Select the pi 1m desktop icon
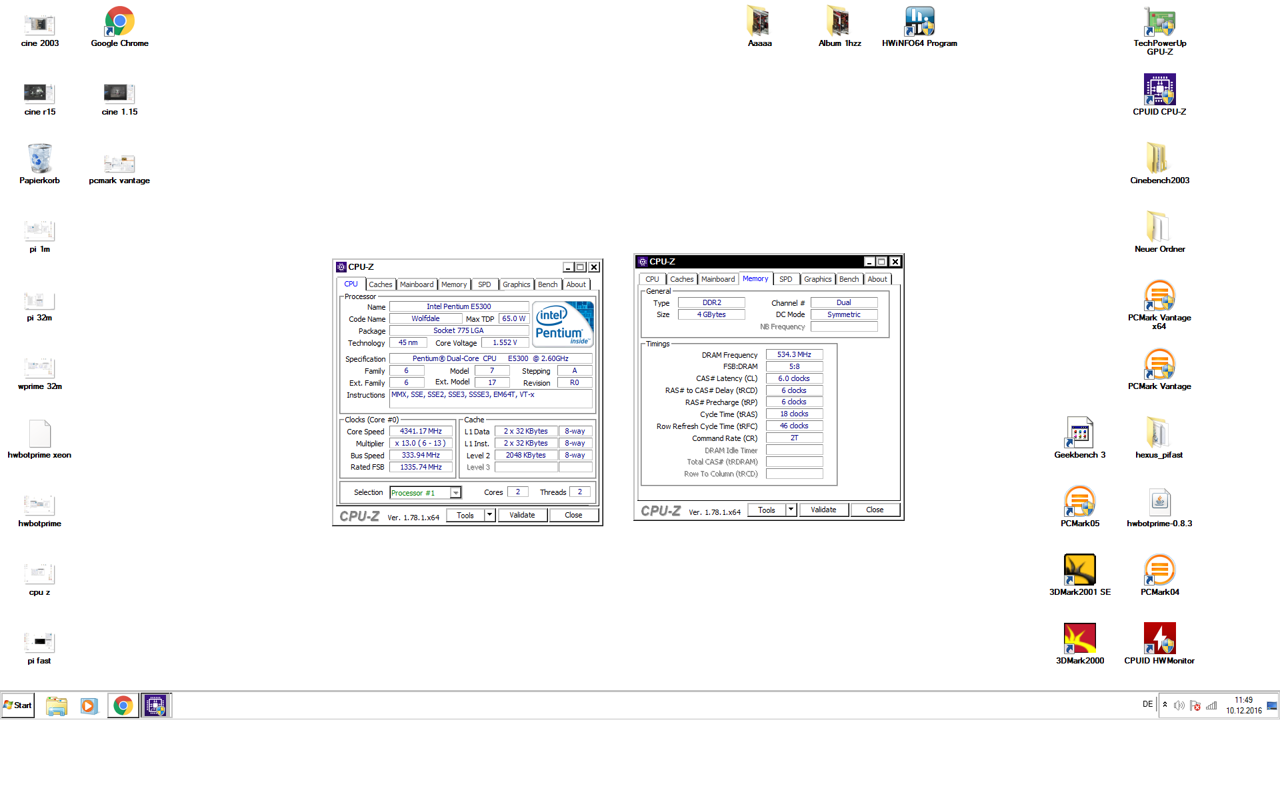Image resolution: width=1280 pixels, height=806 pixels. tap(39, 236)
